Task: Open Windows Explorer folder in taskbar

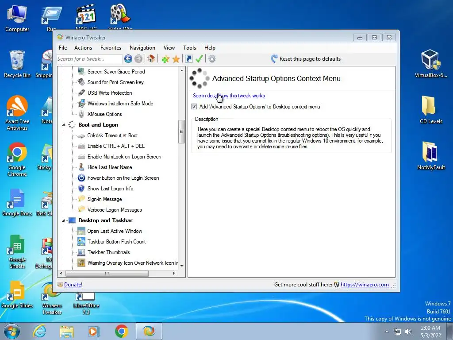Action: (x=67, y=331)
